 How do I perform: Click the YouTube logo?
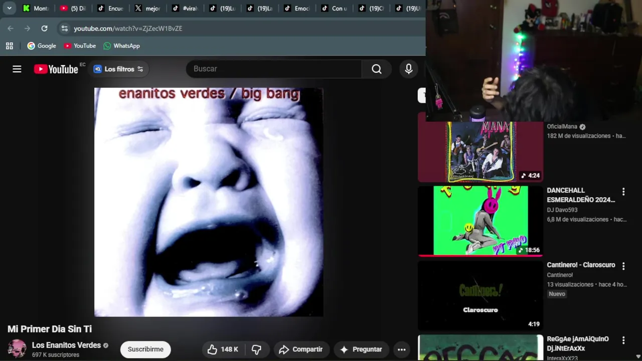tap(56, 69)
